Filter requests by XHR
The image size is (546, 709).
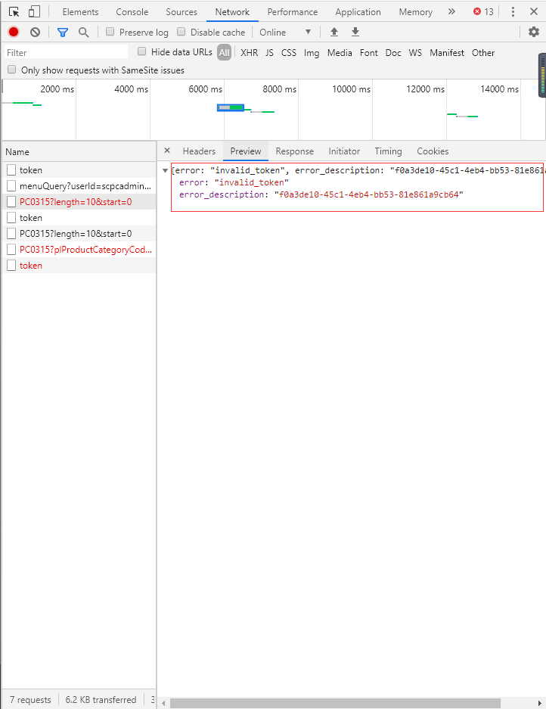(x=249, y=52)
